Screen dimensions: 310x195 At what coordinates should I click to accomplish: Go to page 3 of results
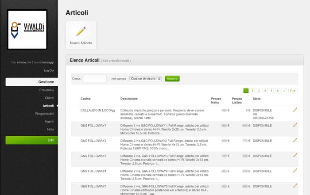(x=258, y=91)
